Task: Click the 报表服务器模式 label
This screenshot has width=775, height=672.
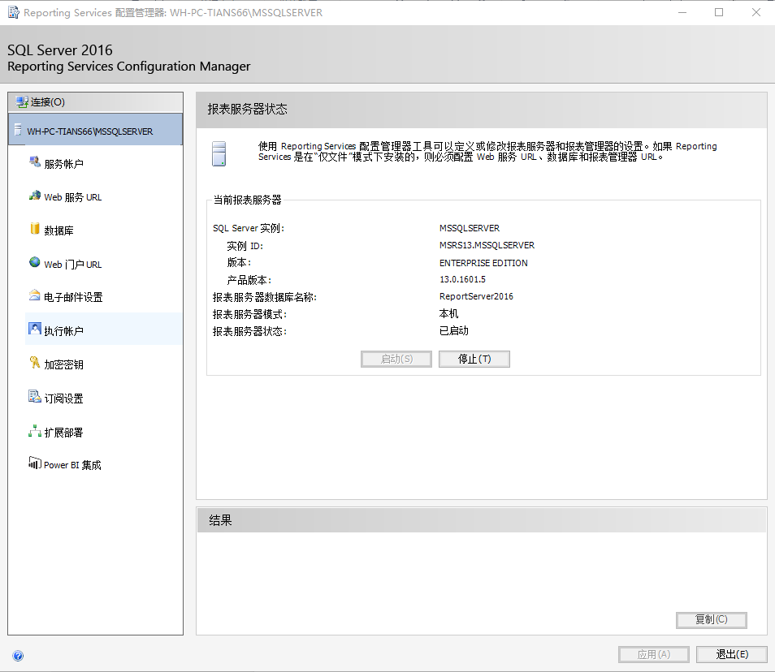Action: pyautogui.click(x=249, y=315)
